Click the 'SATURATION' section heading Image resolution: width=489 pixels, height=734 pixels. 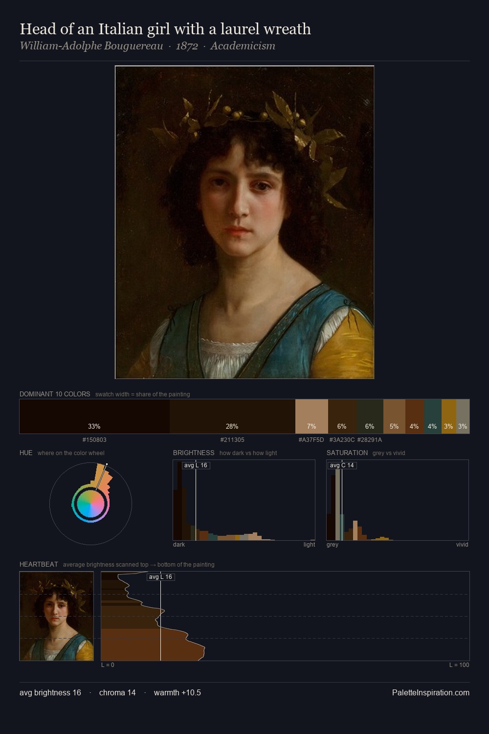tap(347, 453)
